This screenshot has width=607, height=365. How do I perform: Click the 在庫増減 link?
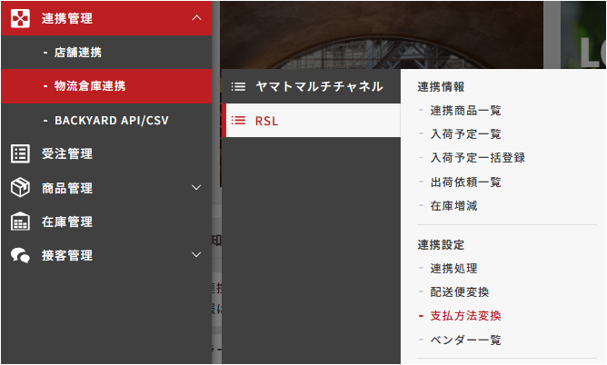[x=453, y=206]
